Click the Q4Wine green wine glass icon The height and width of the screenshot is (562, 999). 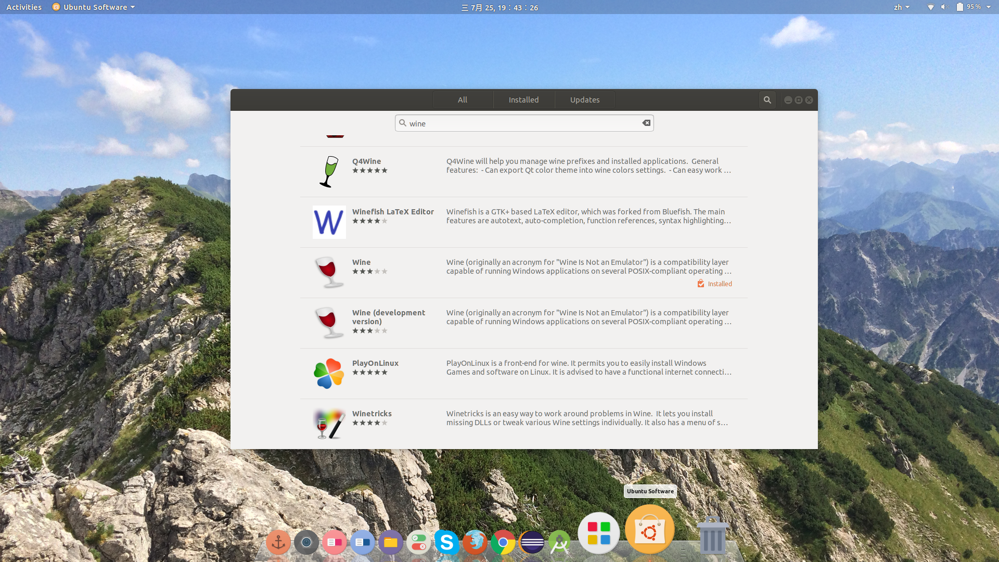[x=329, y=171]
